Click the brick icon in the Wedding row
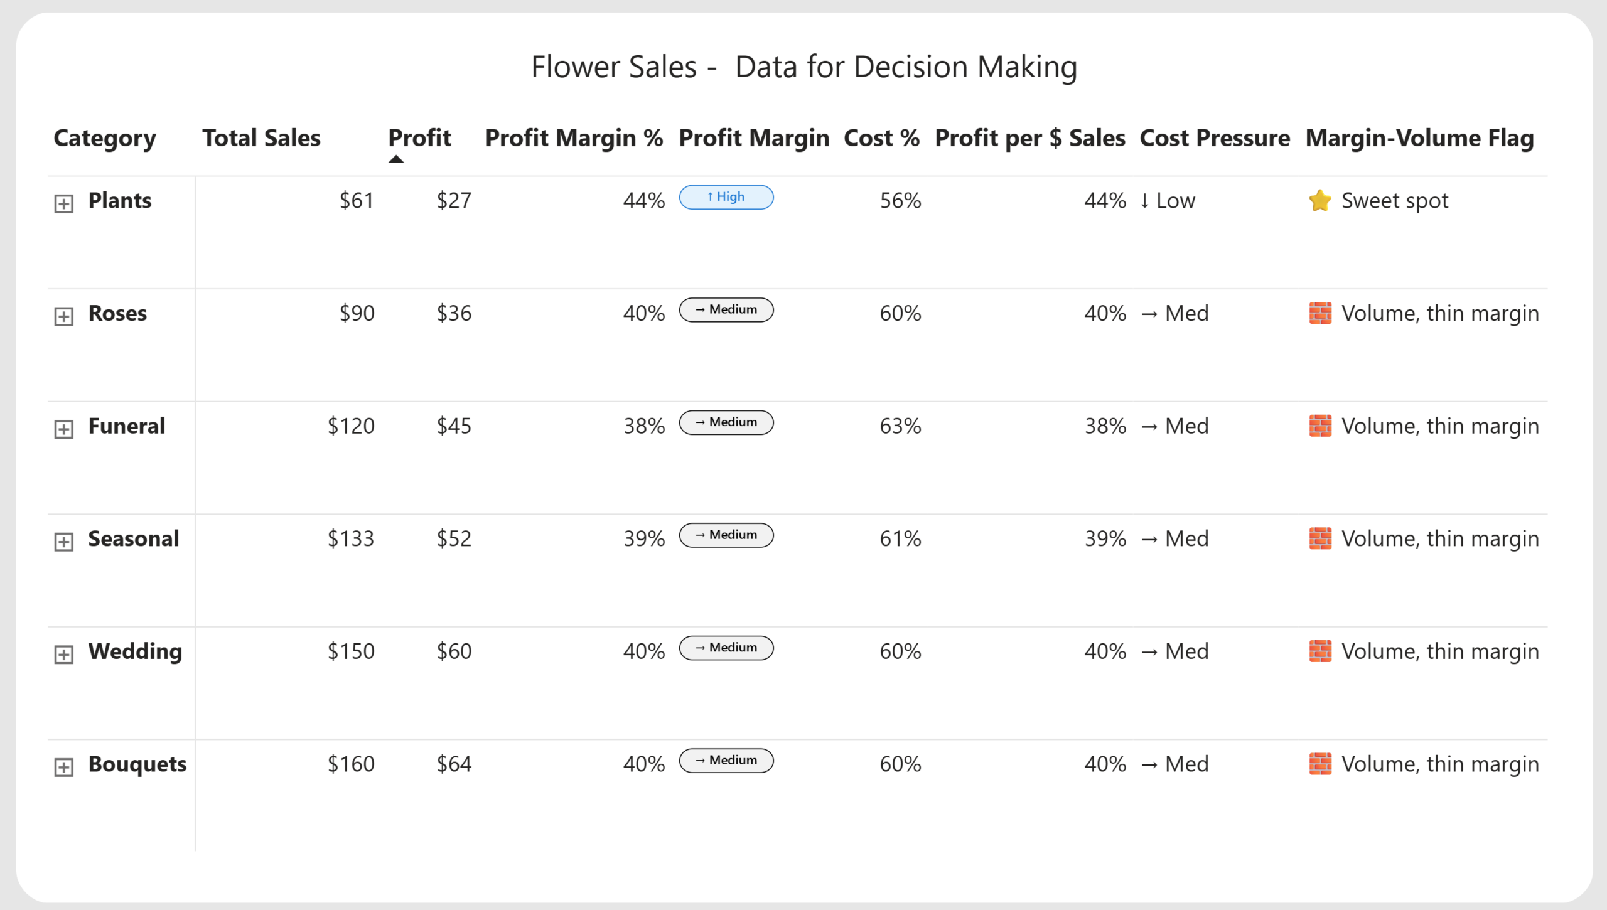Image resolution: width=1607 pixels, height=910 pixels. click(x=1320, y=651)
